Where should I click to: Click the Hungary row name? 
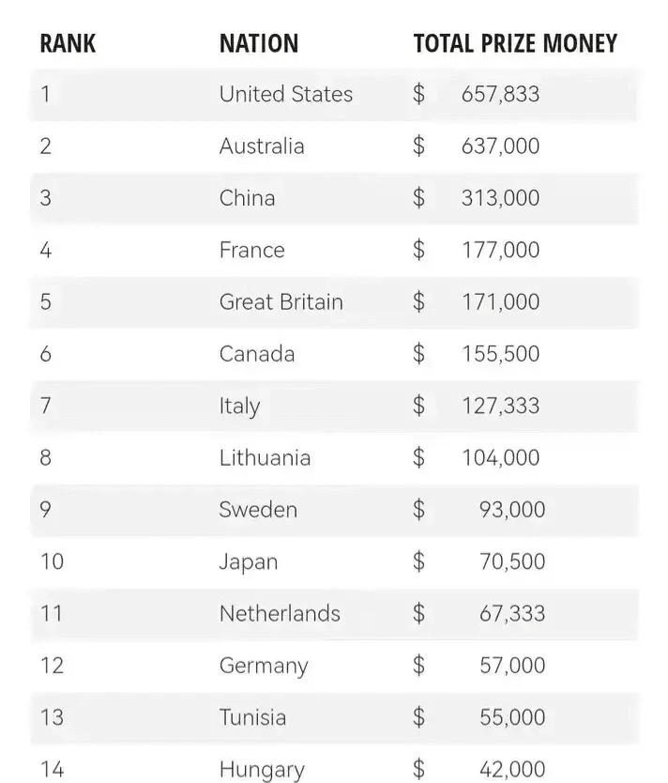tap(262, 770)
